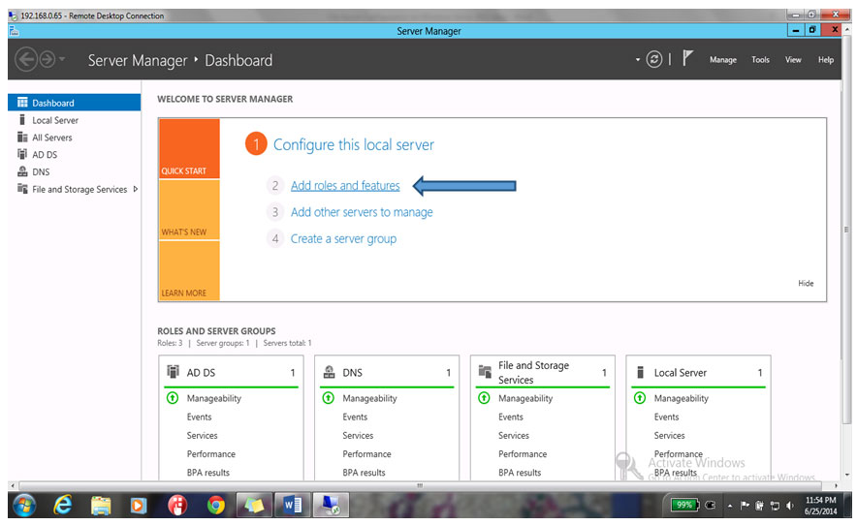Open the QUICK START tile
Screen dimensions: 857x525
coord(189,148)
